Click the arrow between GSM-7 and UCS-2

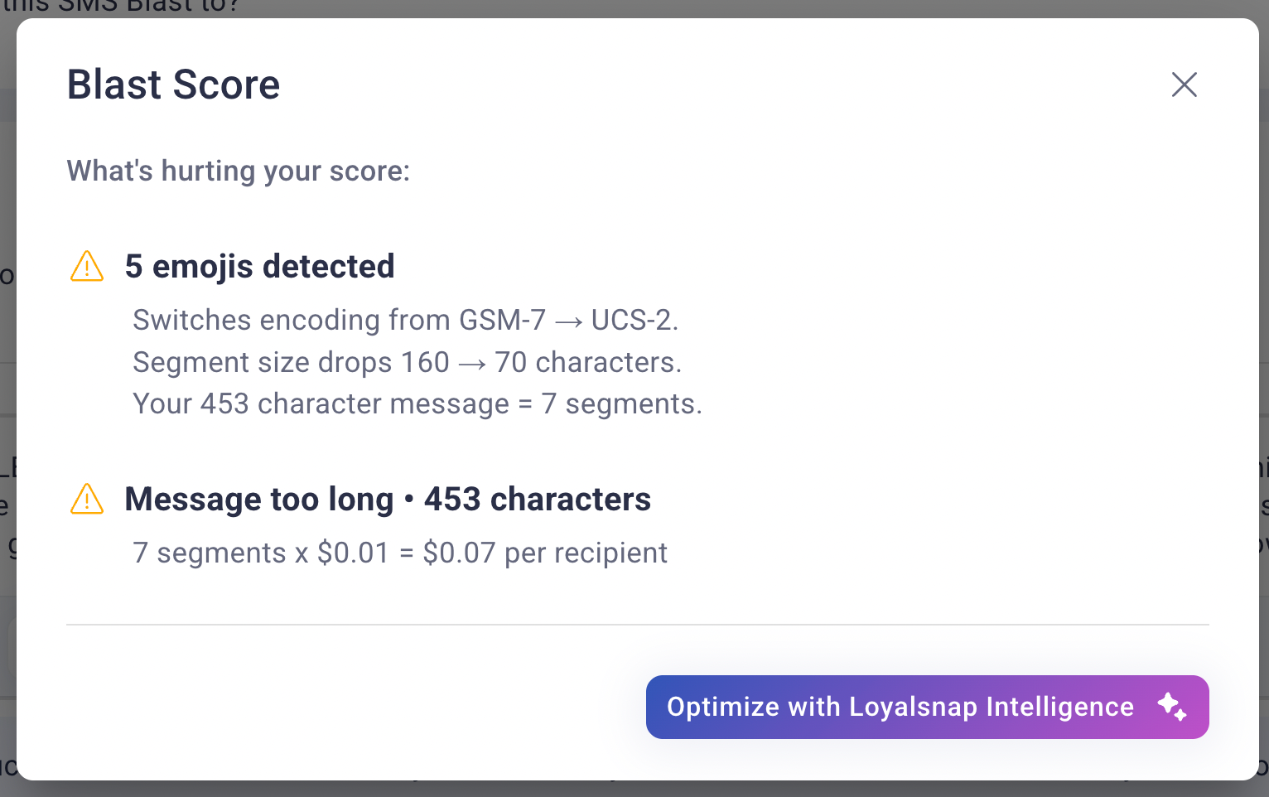click(x=568, y=321)
